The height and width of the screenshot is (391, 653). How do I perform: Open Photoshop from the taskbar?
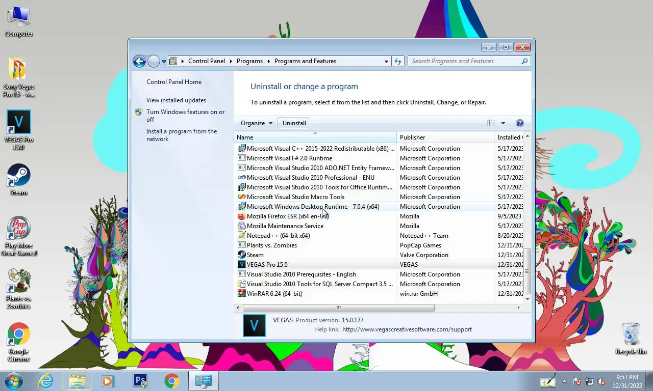click(x=140, y=381)
